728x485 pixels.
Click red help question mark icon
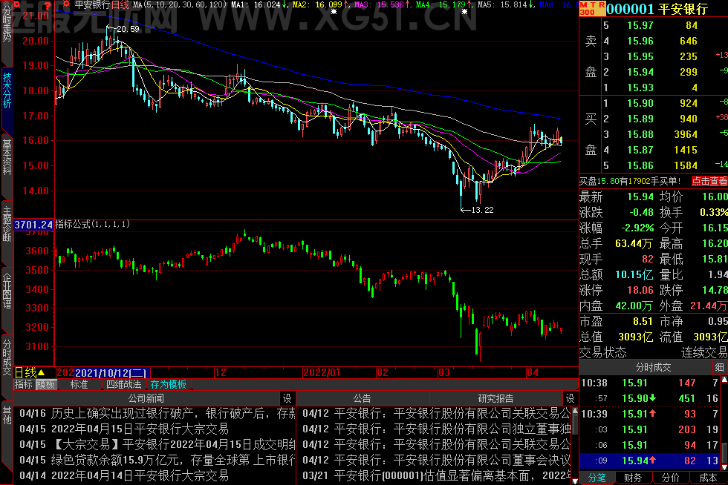pos(48,5)
